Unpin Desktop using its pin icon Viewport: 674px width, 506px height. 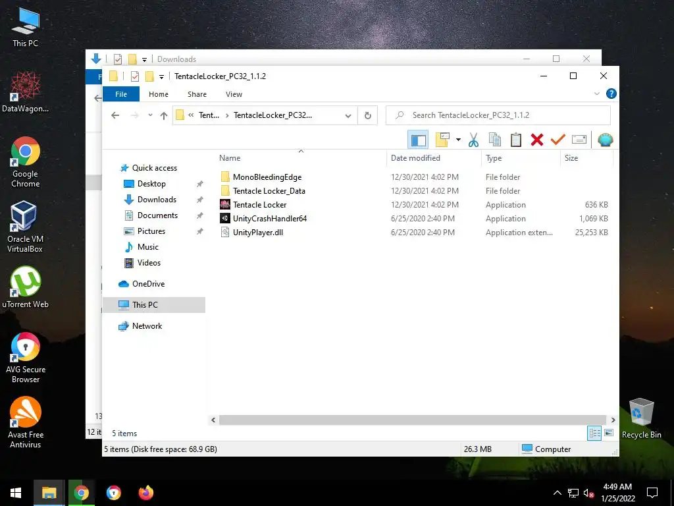point(199,184)
